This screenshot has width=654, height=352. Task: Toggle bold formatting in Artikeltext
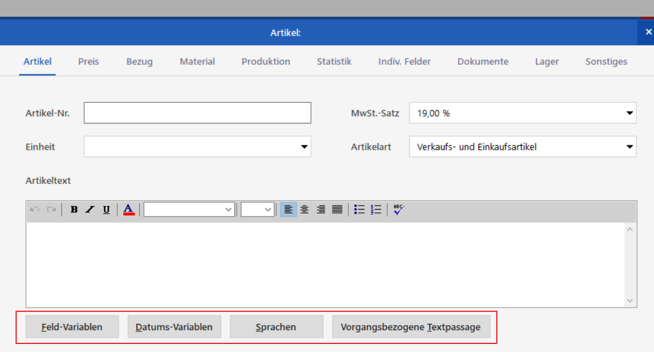(x=74, y=209)
